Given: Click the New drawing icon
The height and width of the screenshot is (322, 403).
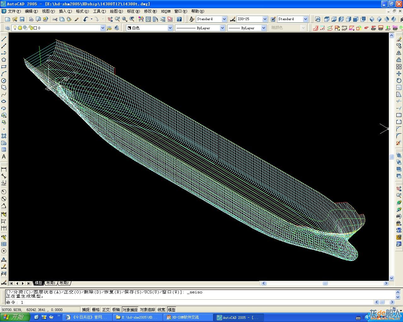Looking at the screenshot, I should coord(8,19).
